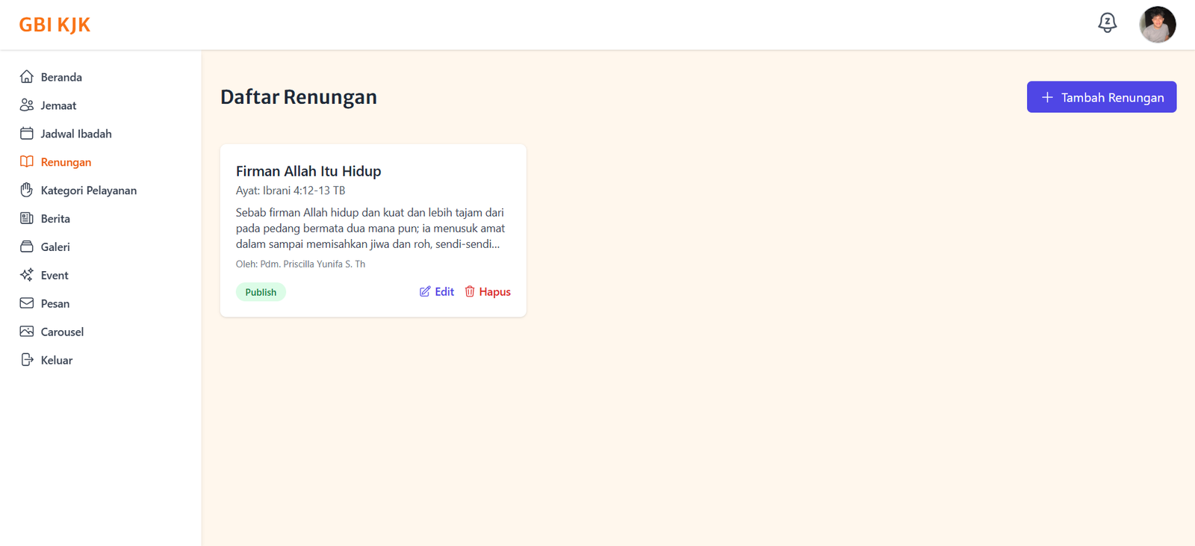
Task: Click the pencil icon beside Edit
Action: point(425,292)
